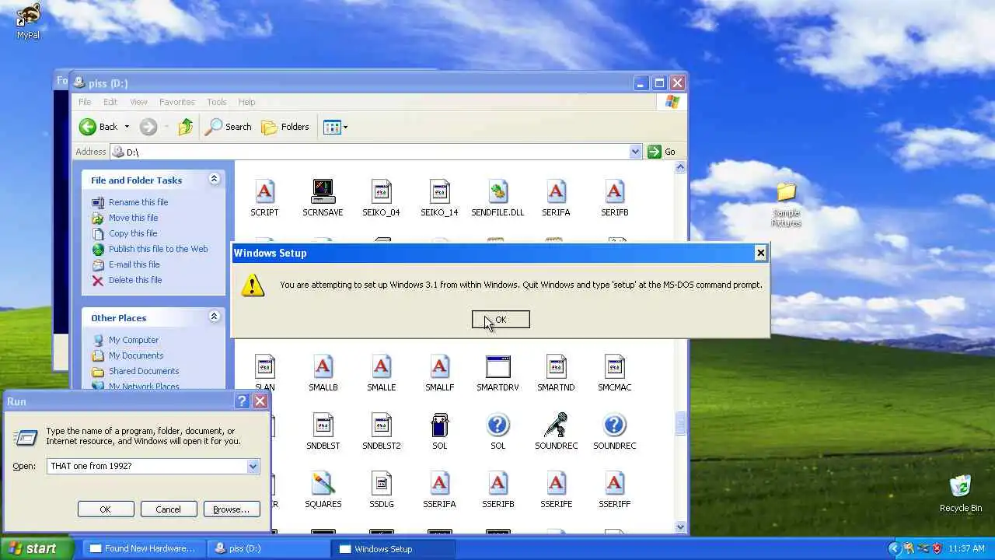995x560 pixels.
Task: Select the SENDFILE.DLL file icon
Action: pos(497,191)
